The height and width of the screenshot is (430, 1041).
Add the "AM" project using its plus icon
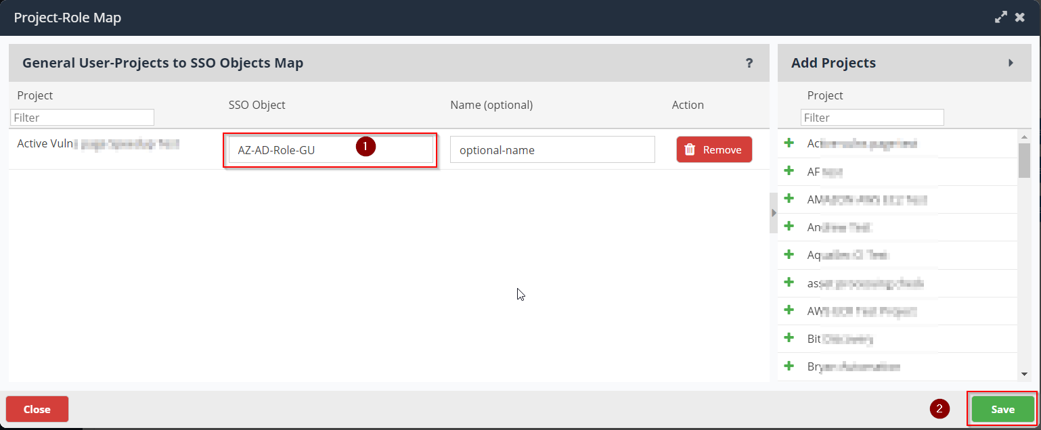[789, 199]
